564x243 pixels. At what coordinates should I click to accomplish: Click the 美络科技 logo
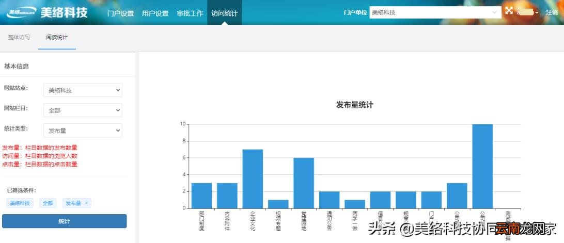[48, 12]
